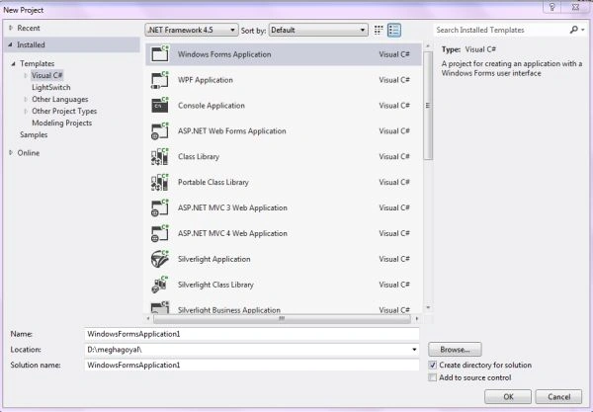Screen dimensions: 593x412
Task: Expand the Recent section
Action: (x=11, y=28)
